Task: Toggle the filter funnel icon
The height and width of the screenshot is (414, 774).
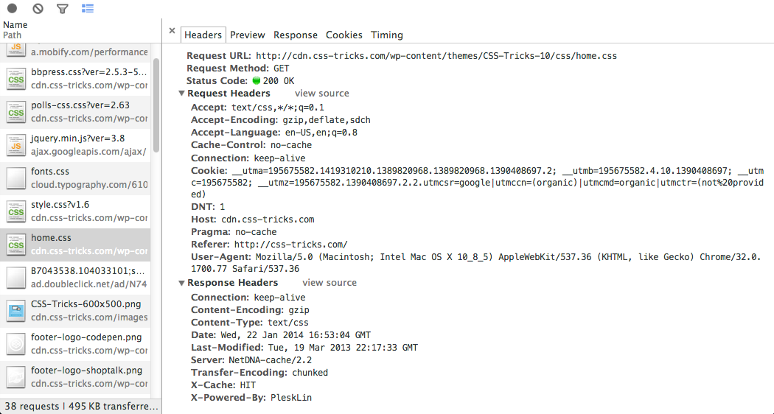Action: point(63,9)
